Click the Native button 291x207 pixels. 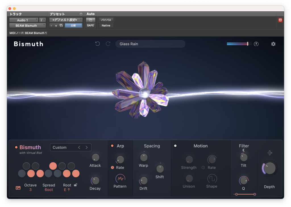click(106, 26)
